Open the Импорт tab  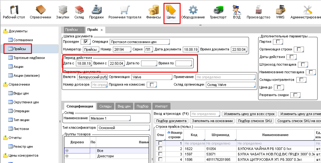click(x=161, y=106)
